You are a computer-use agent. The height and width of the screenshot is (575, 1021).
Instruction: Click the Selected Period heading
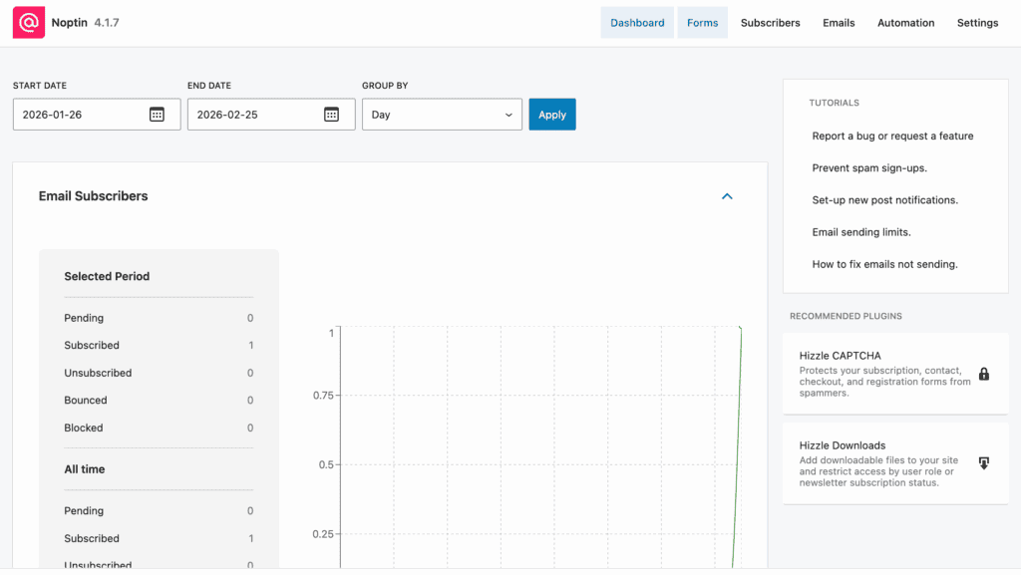tap(107, 276)
